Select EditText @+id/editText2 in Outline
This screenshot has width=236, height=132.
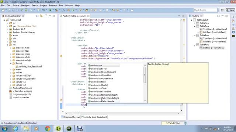[214, 41]
